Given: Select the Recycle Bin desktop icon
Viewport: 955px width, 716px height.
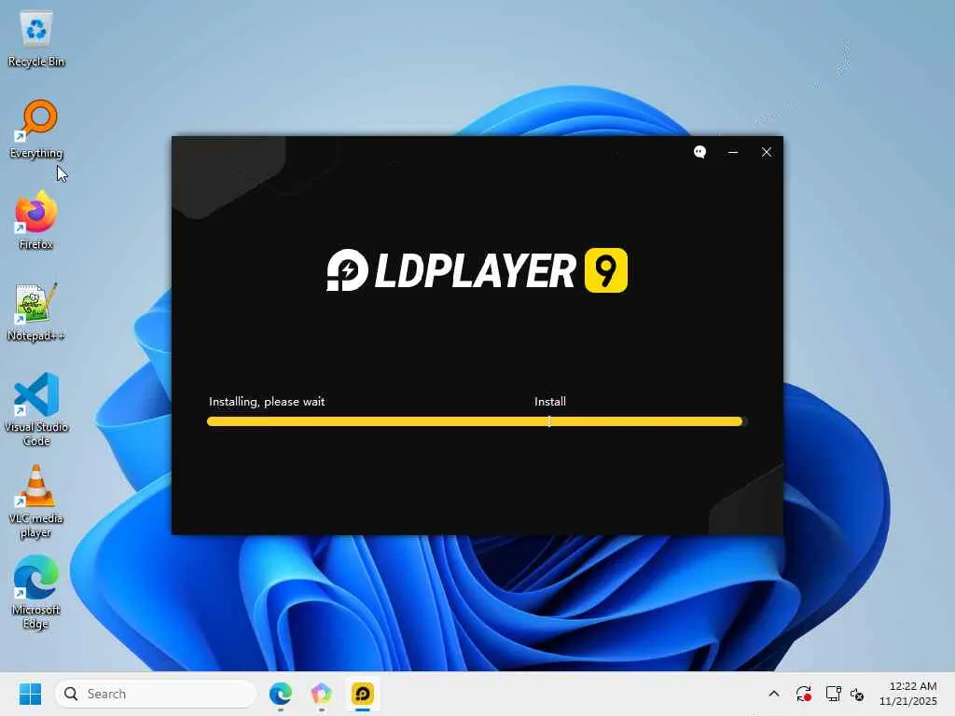Looking at the screenshot, I should click(x=36, y=39).
